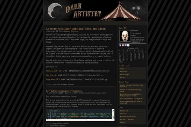Screen dimensions: 191x127
Task: Click the 'November 26, 2015' post date
Action: [x=55, y=31]
